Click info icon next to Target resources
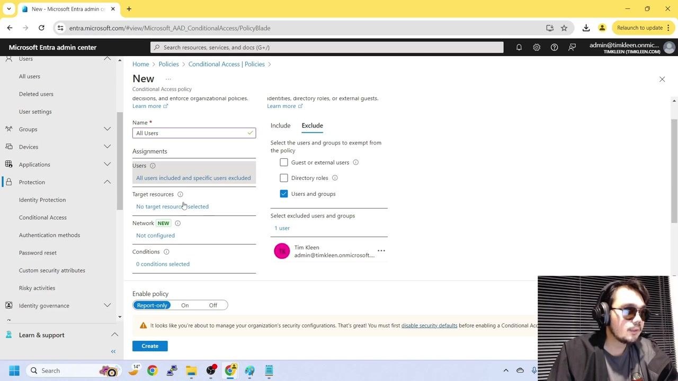This screenshot has width=678, height=381. click(180, 194)
